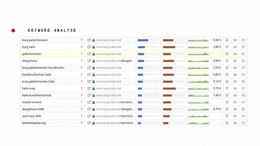The image size is (260, 146).
Task: Click chart icon in designhaus halle row
Action: [235, 109]
